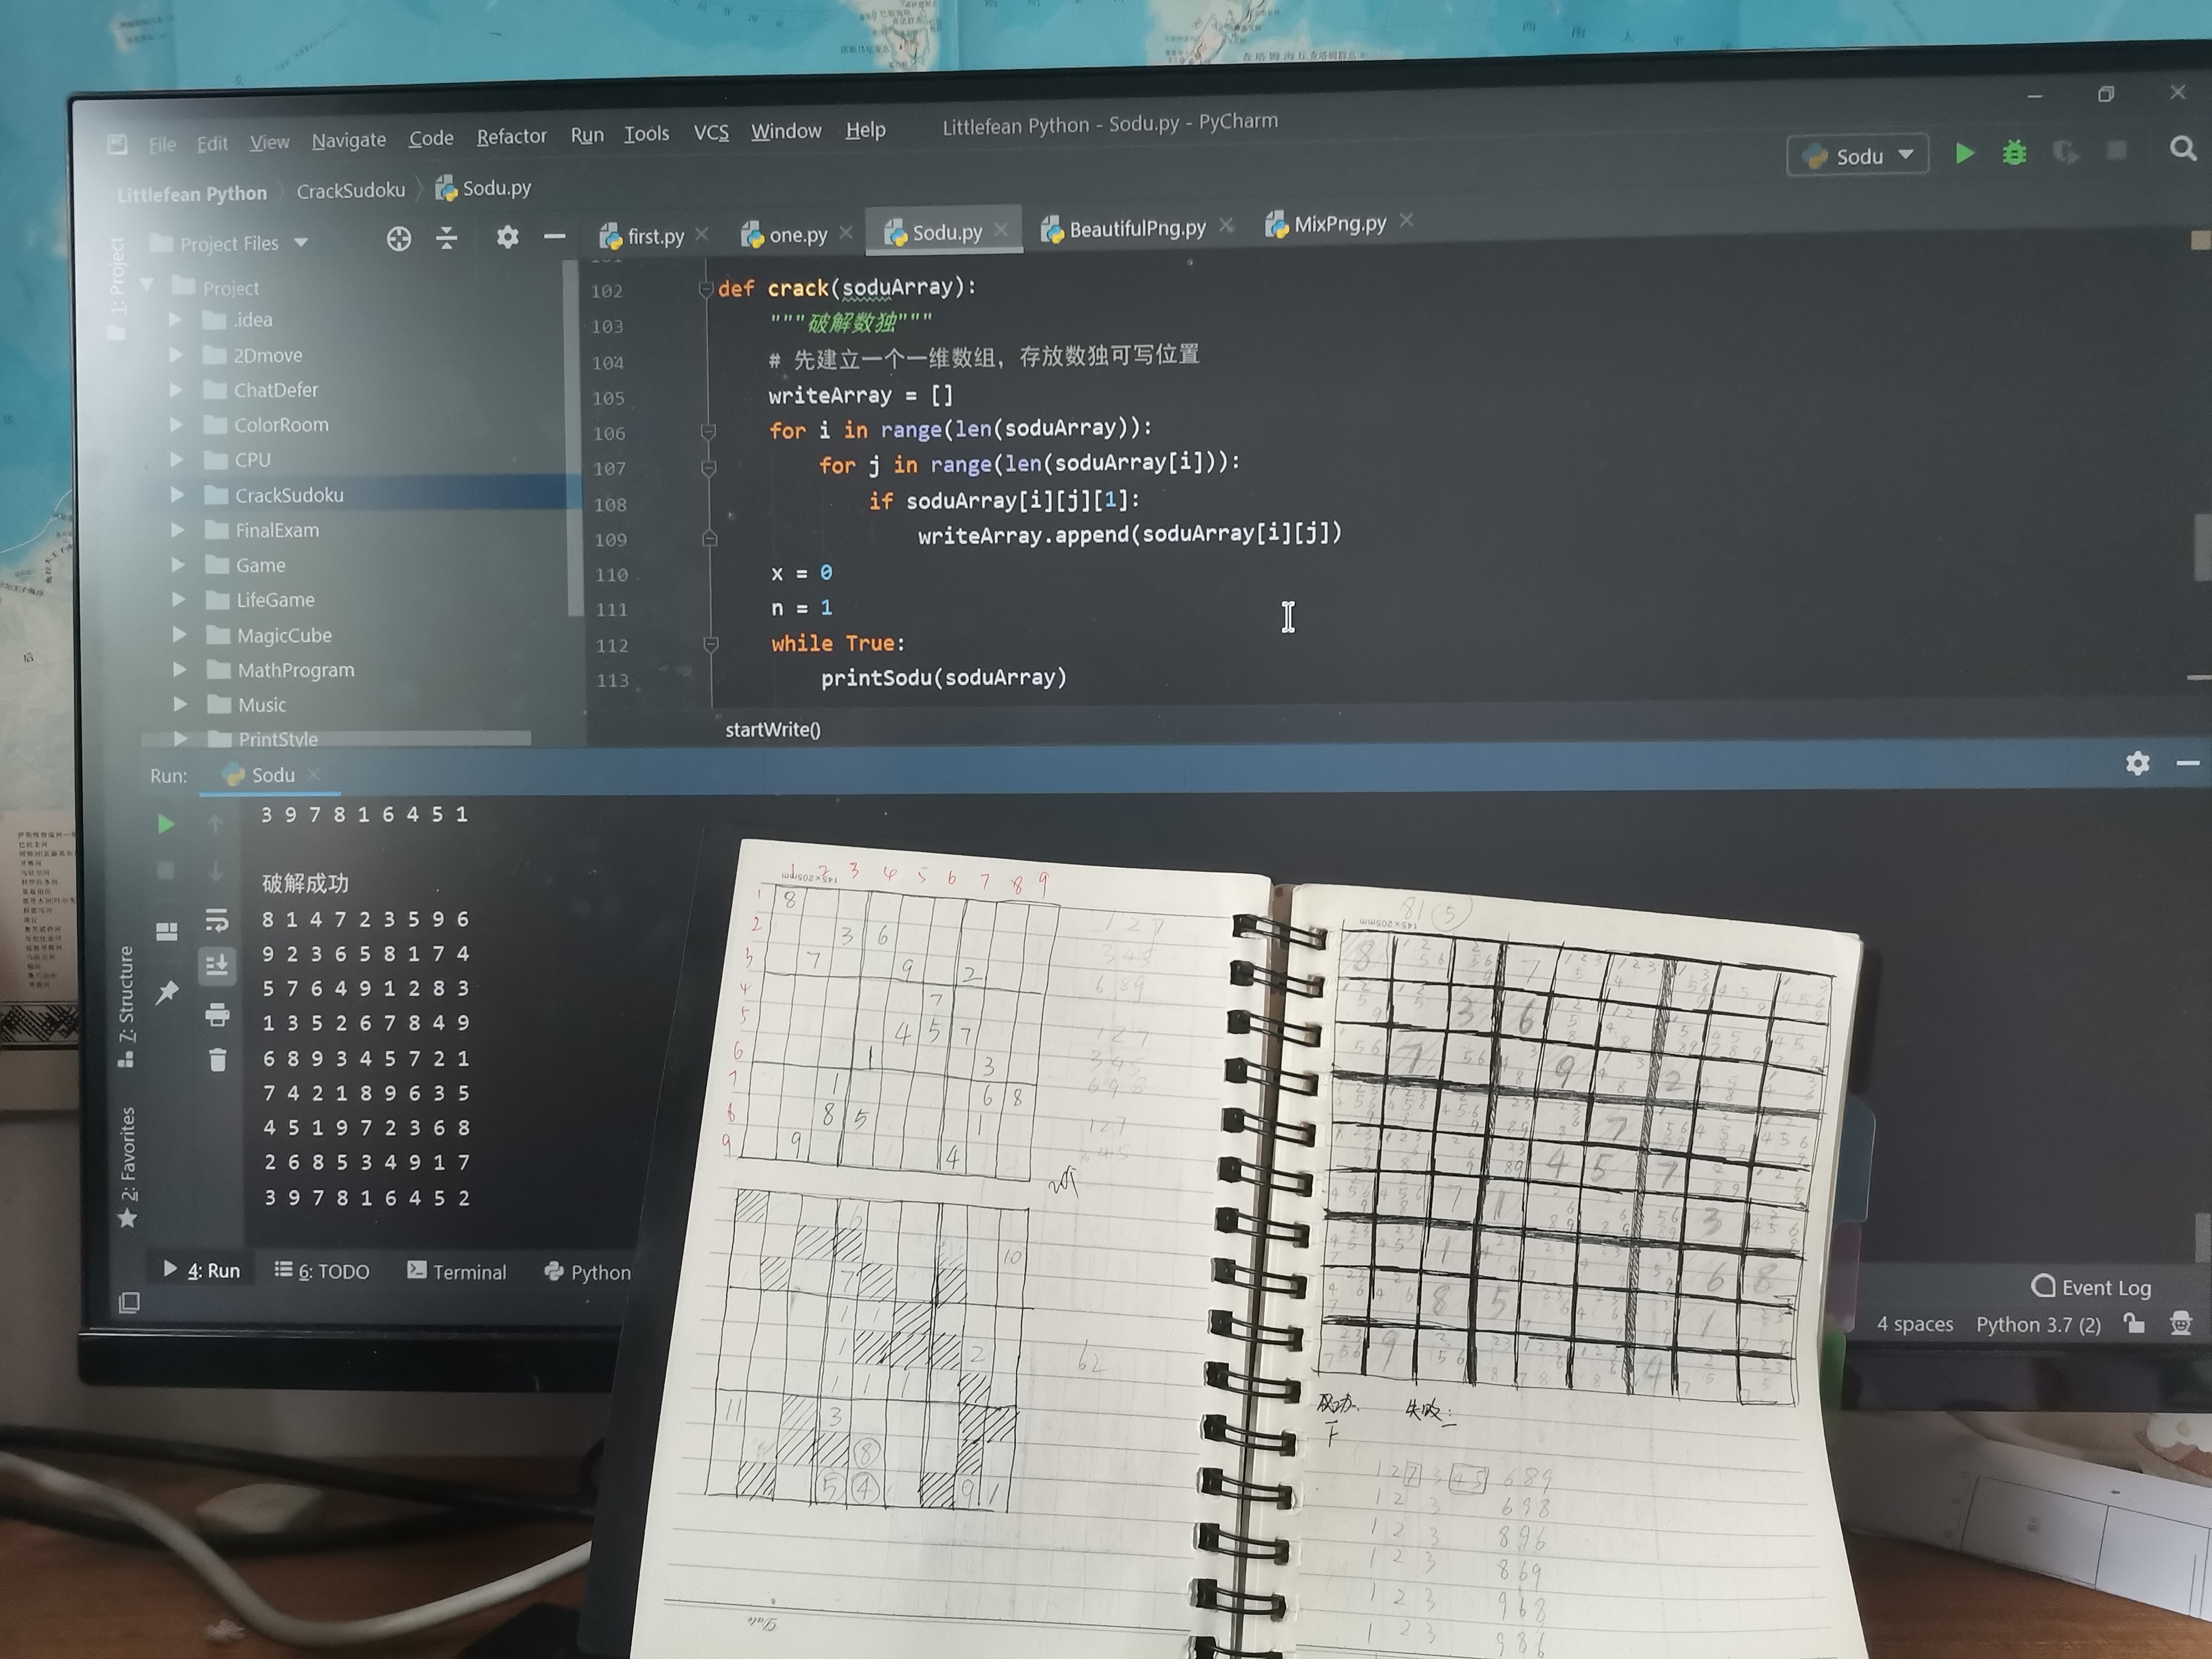
Task: Run the Sodu configuration with green play button
Action: (1964, 153)
